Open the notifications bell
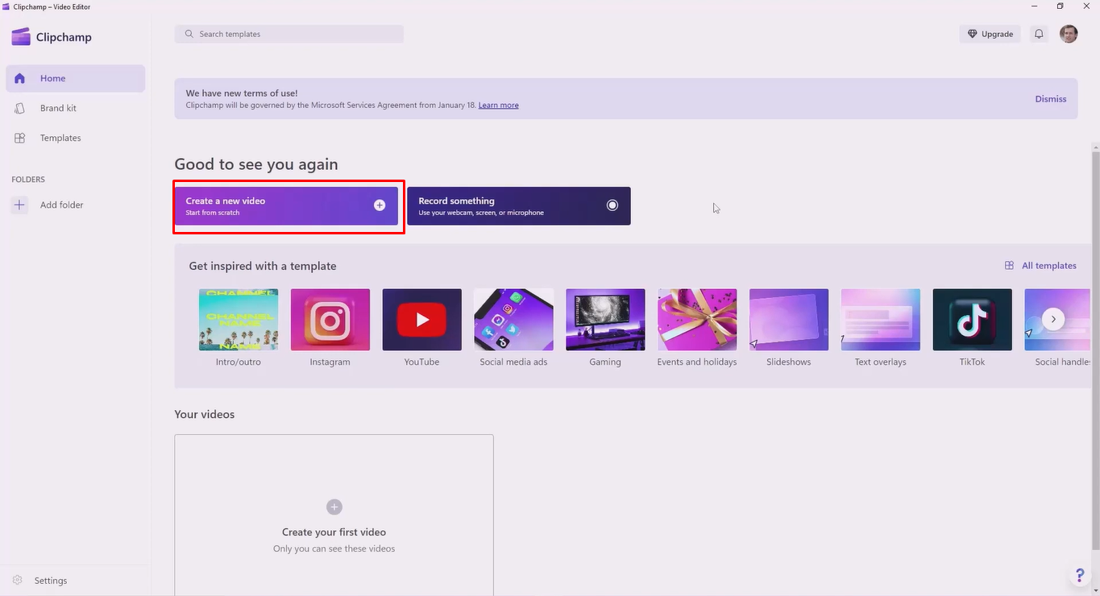The image size is (1100, 596). 1039,34
